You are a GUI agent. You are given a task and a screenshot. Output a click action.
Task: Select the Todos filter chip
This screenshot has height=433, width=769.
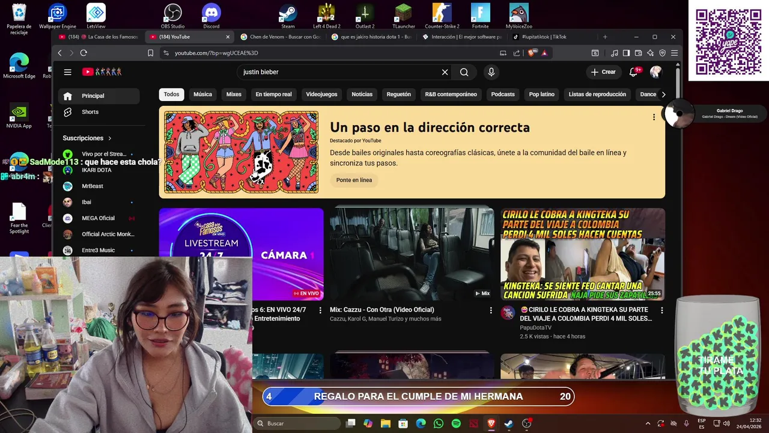(172, 94)
